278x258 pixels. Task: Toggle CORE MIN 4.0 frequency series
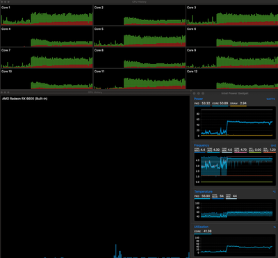227,150
